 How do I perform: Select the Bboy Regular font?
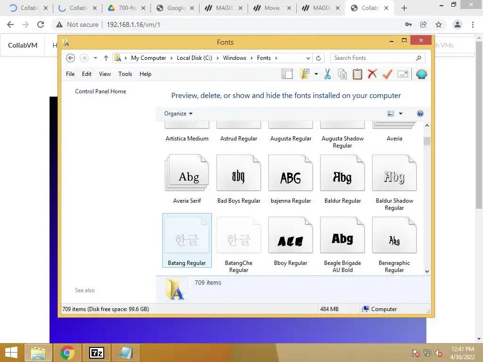click(x=291, y=241)
